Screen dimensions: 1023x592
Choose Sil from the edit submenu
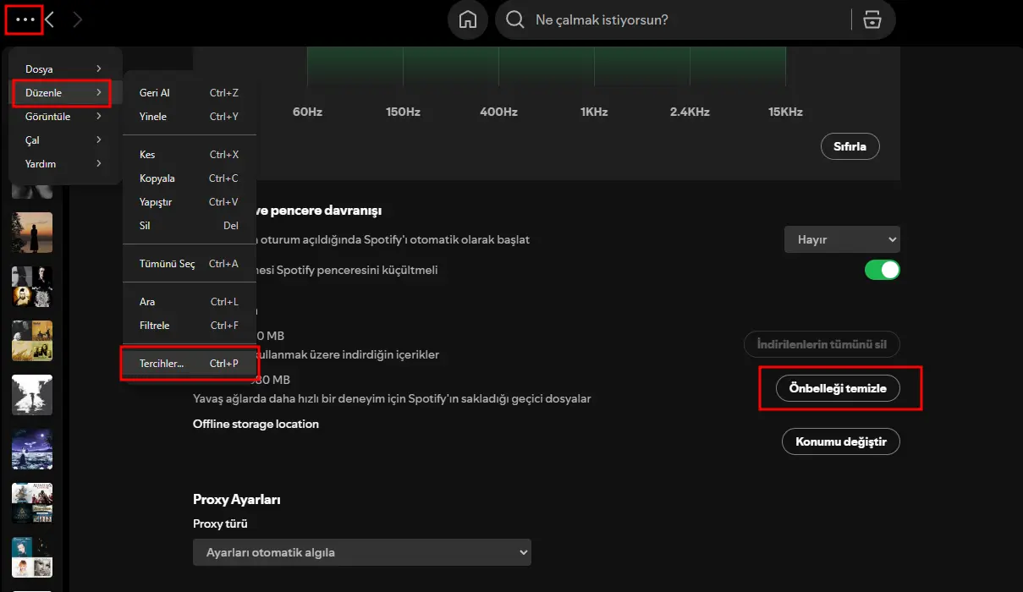(189, 226)
